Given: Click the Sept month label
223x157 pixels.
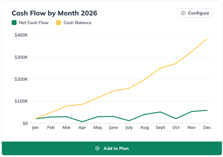Looking at the screenshot, I should 160,128.
